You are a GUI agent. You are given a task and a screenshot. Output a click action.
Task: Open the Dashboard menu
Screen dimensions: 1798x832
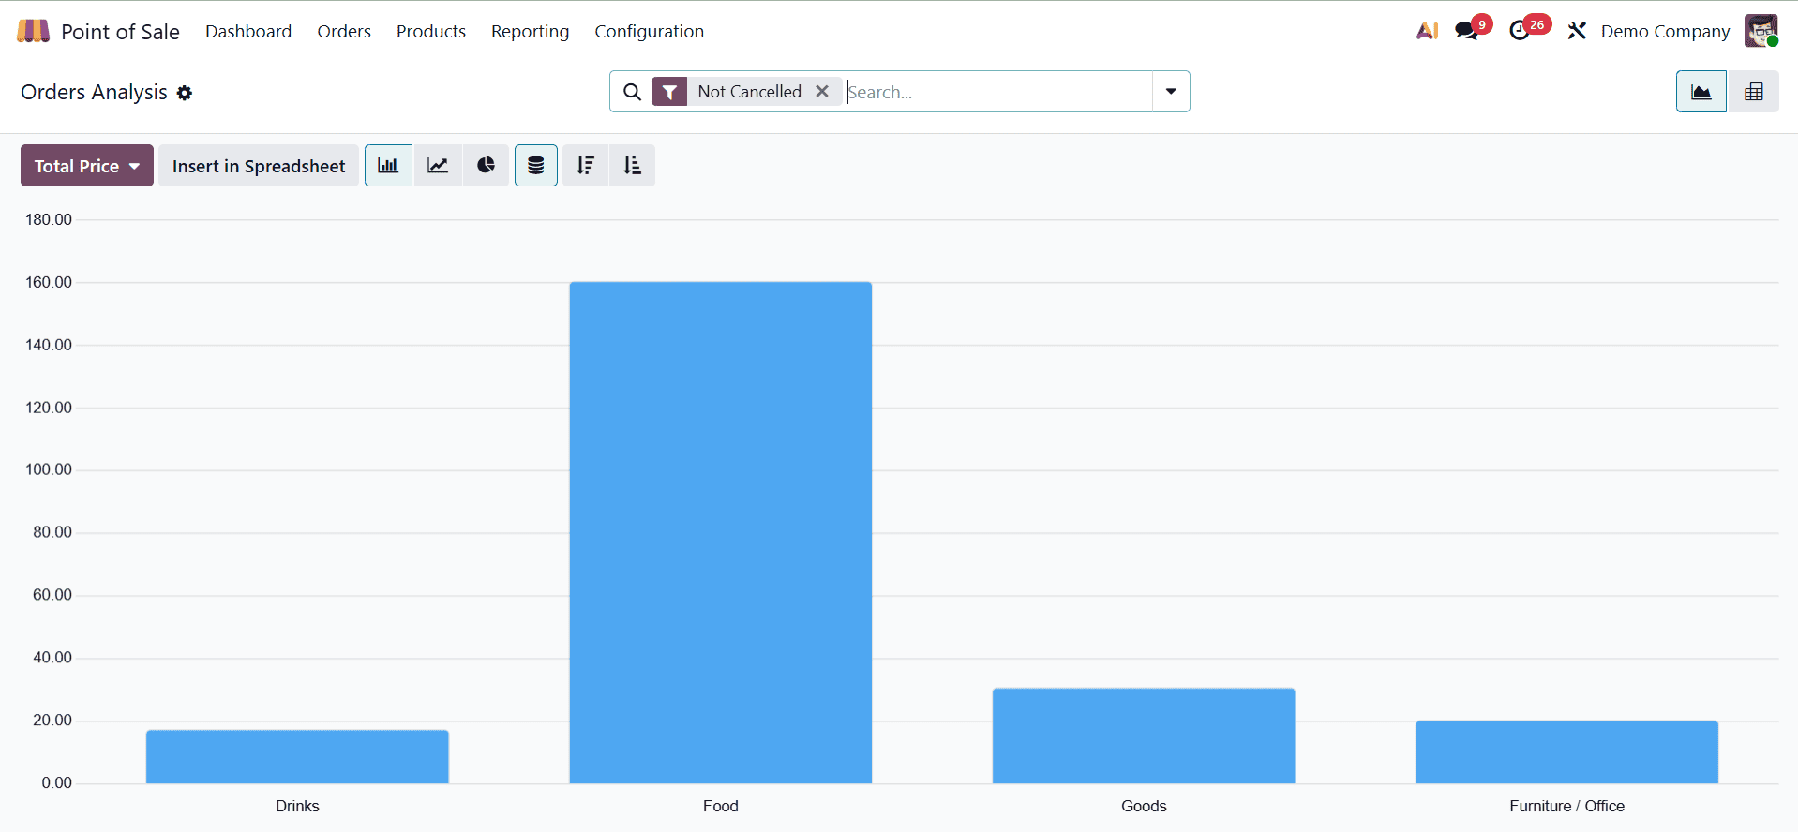pyautogui.click(x=248, y=31)
